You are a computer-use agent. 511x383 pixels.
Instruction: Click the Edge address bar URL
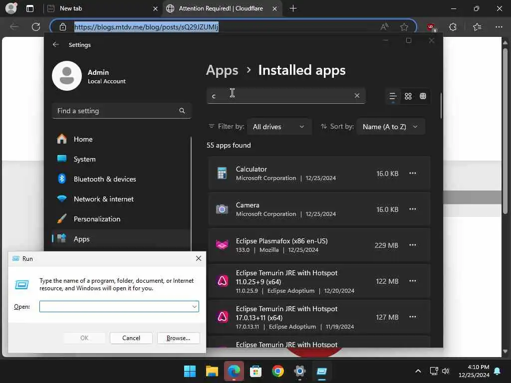coord(146,27)
